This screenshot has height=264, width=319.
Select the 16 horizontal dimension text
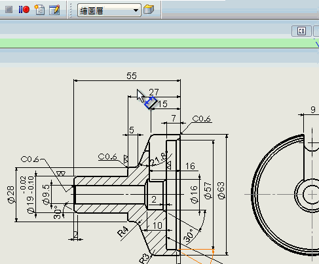coord(190,167)
